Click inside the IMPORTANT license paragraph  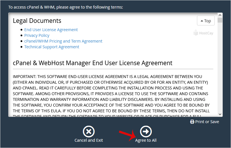111,94
